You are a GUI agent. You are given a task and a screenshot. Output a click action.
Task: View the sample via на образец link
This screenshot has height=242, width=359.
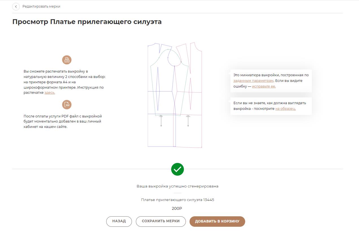[x=286, y=109]
